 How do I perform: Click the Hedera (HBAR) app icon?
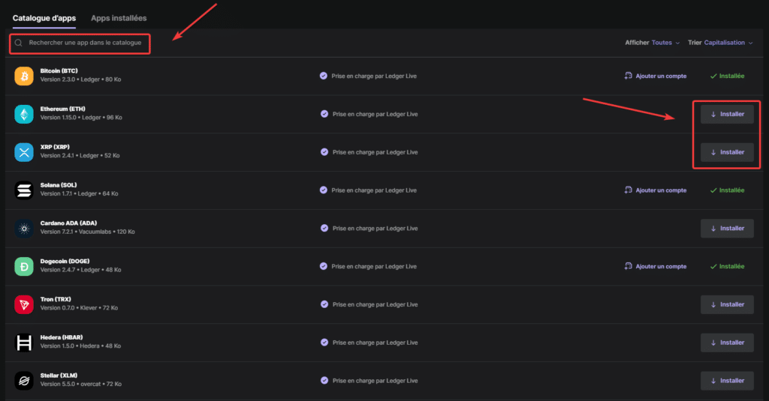pyautogui.click(x=24, y=343)
